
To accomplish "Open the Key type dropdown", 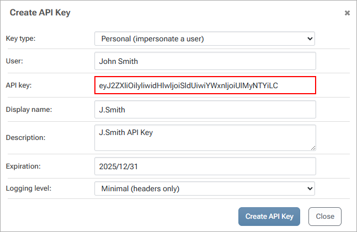I will coord(204,39).
